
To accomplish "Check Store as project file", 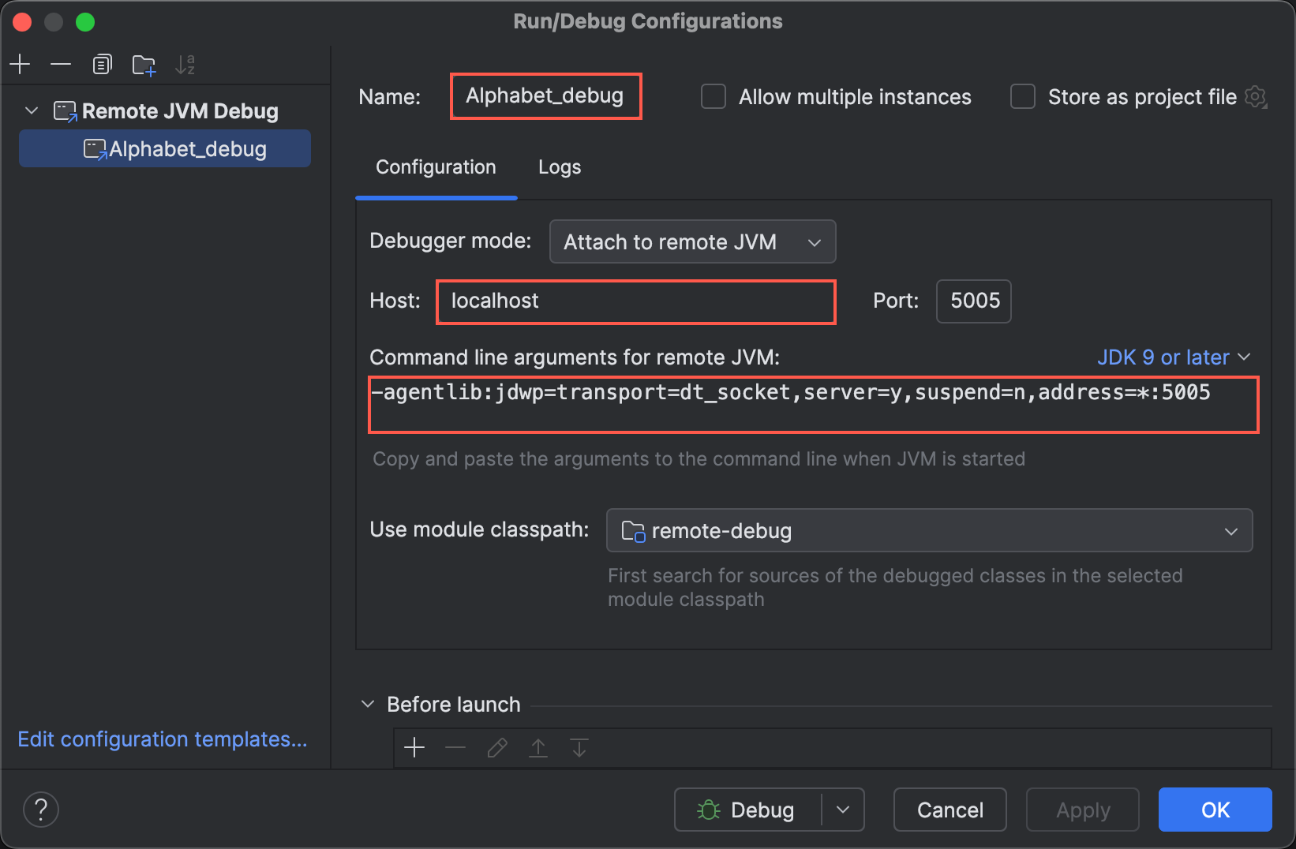I will coord(1022,96).
